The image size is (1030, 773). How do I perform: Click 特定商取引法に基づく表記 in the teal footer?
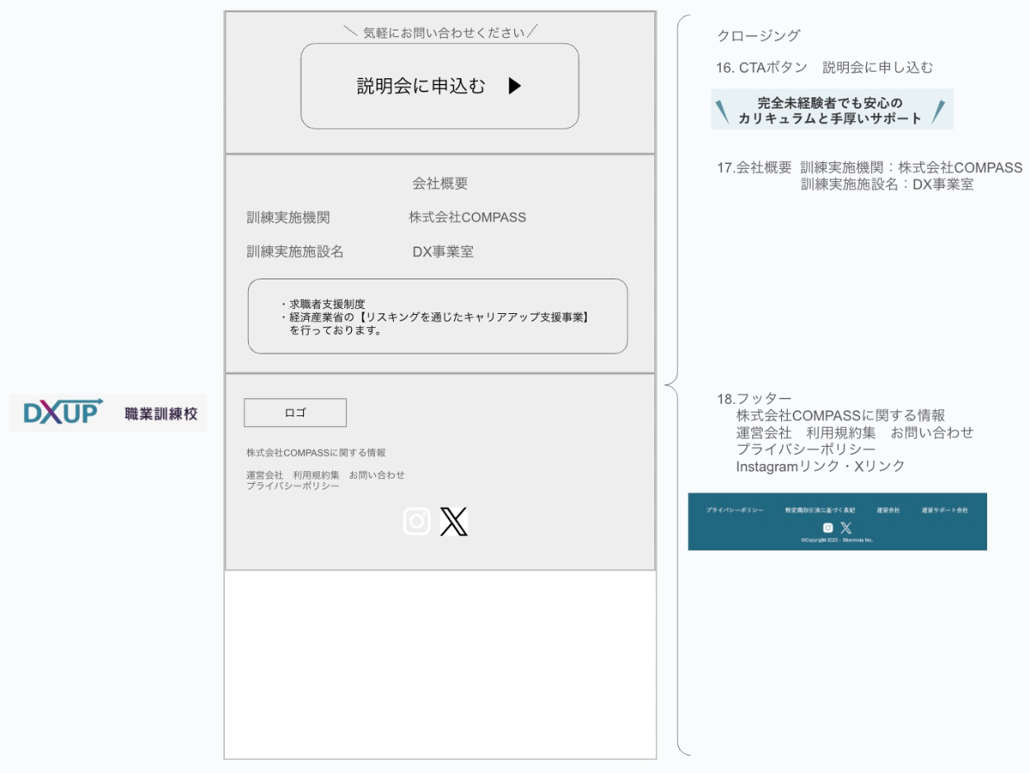coord(820,511)
